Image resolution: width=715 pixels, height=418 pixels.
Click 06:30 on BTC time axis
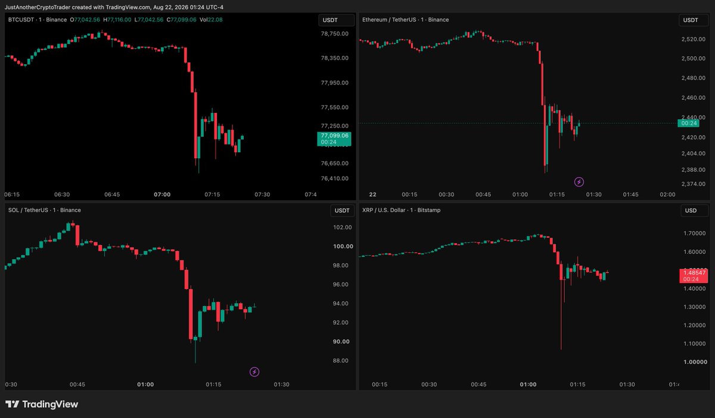click(62, 194)
